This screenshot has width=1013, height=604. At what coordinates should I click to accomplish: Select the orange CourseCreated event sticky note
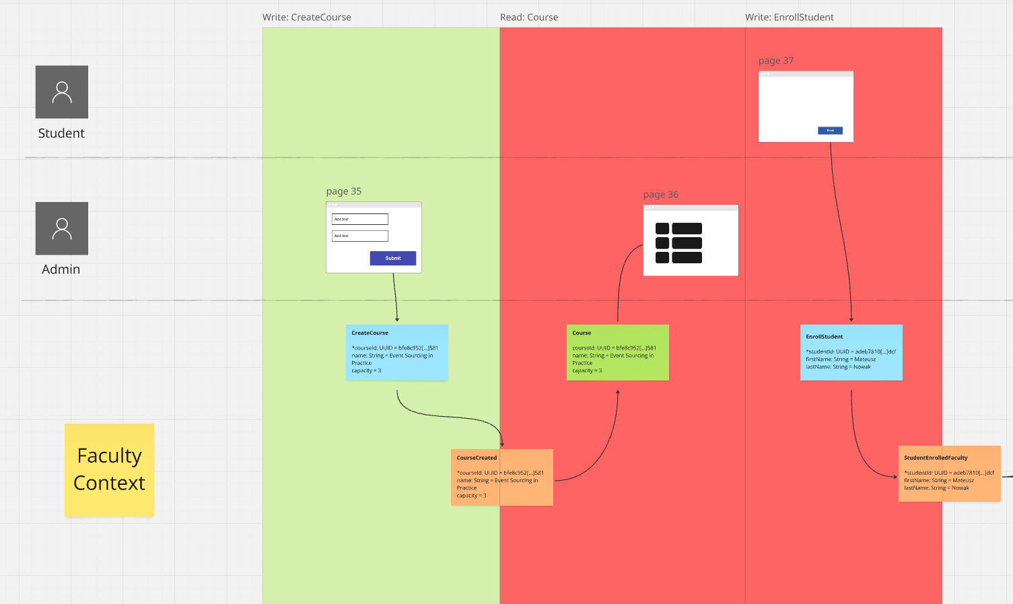click(501, 477)
